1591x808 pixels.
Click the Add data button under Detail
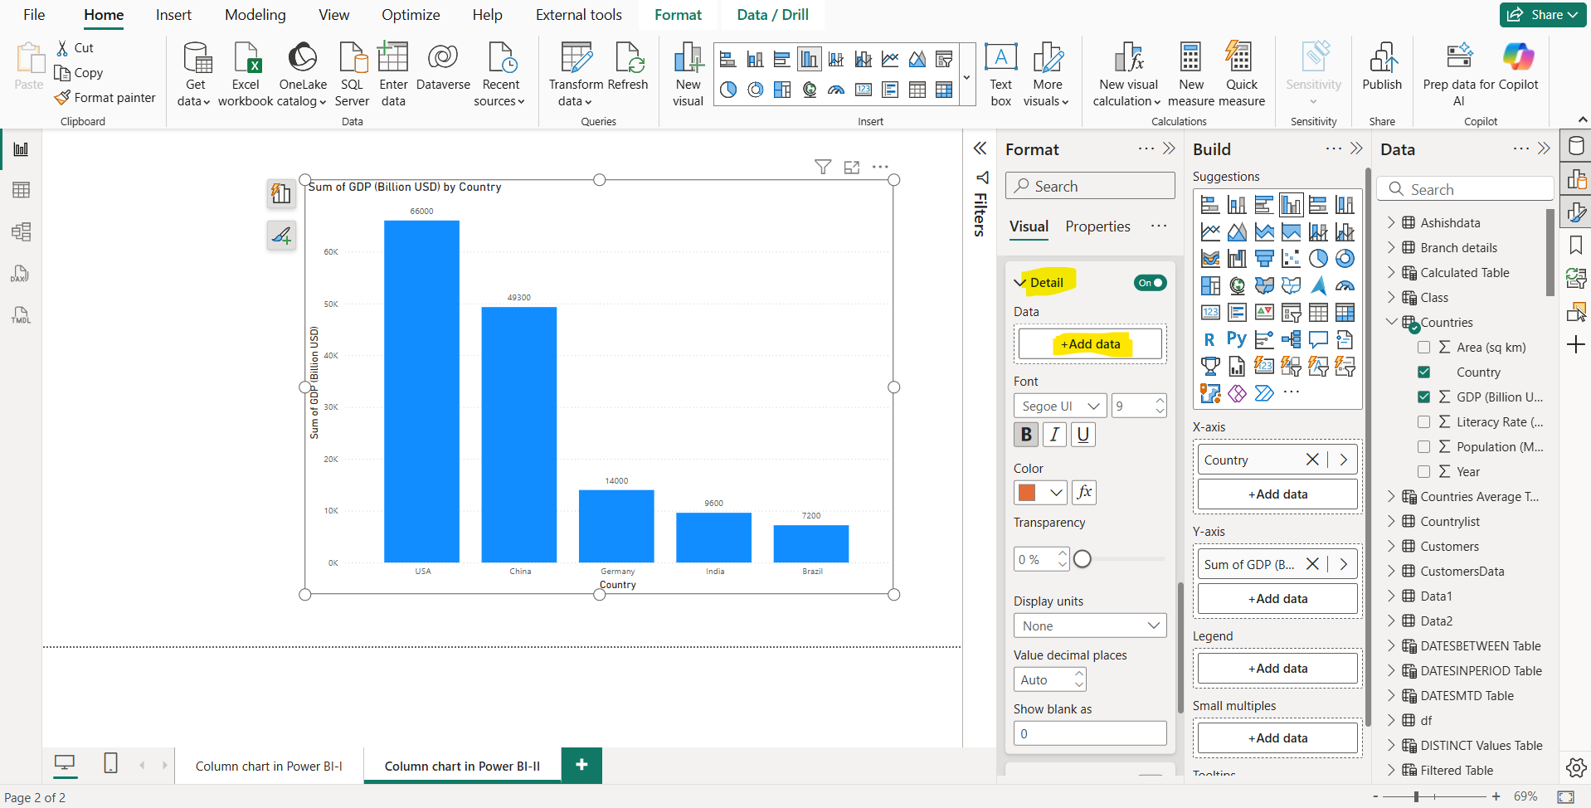pyautogui.click(x=1089, y=343)
